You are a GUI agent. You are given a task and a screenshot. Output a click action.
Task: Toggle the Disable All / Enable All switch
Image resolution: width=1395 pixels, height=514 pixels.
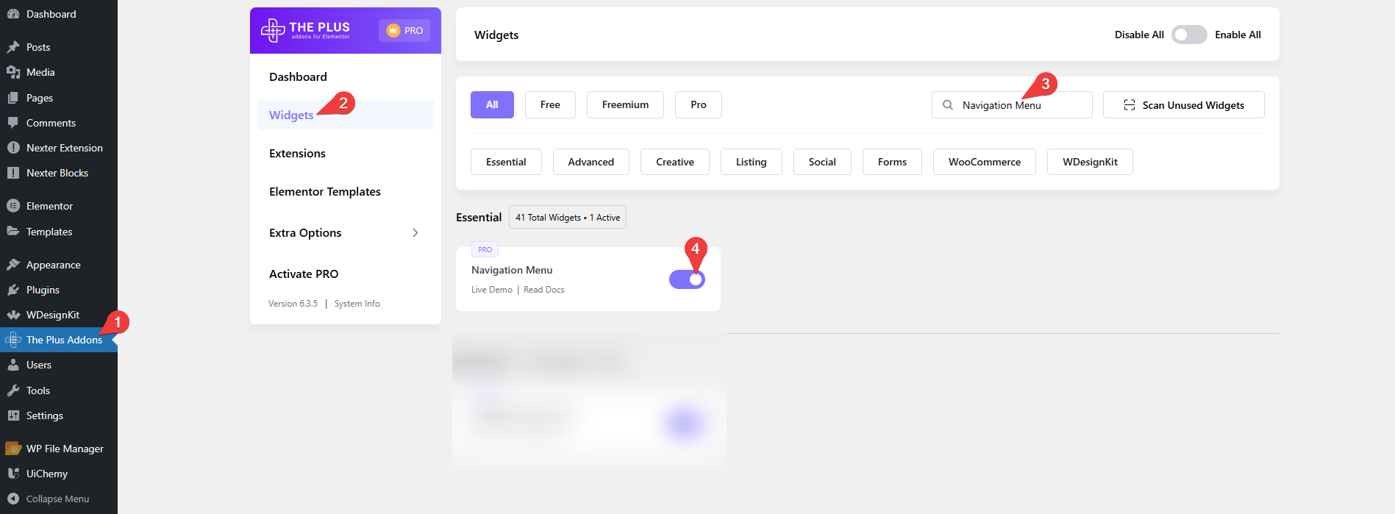click(1189, 35)
